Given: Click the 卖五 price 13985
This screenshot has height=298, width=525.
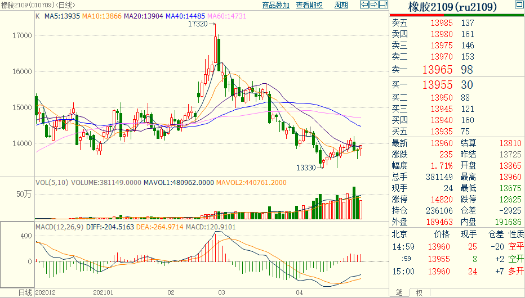Looking at the screenshot, I should [x=442, y=23].
